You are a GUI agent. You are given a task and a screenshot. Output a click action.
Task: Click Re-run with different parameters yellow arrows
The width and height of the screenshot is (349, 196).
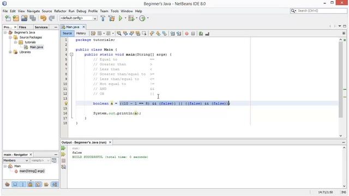63,154
